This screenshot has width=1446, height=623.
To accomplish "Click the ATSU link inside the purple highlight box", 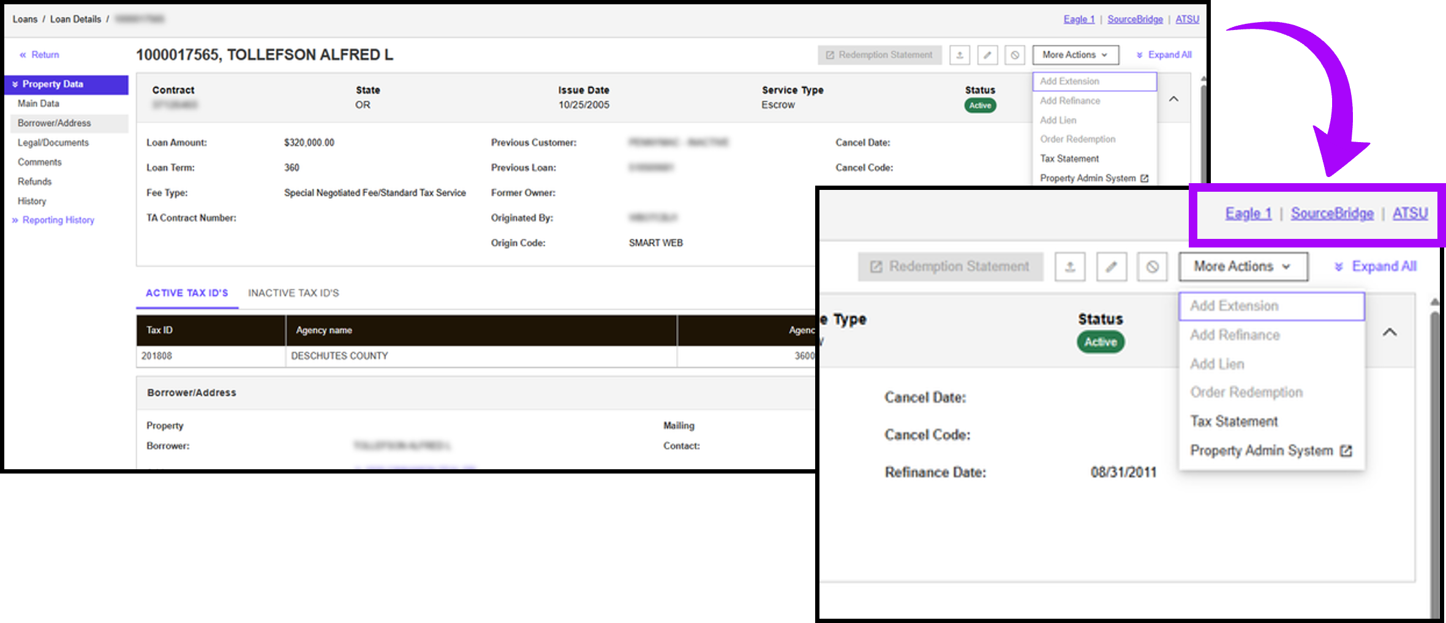I will [1410, 213].
